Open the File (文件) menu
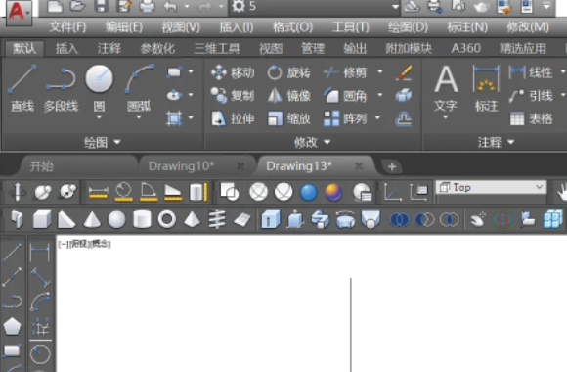The image size is (567, 372). (67, 27)
